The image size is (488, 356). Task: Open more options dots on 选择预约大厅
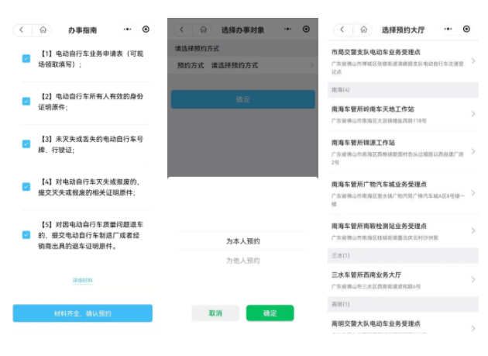pyautogui.click(x=447, y=29)
